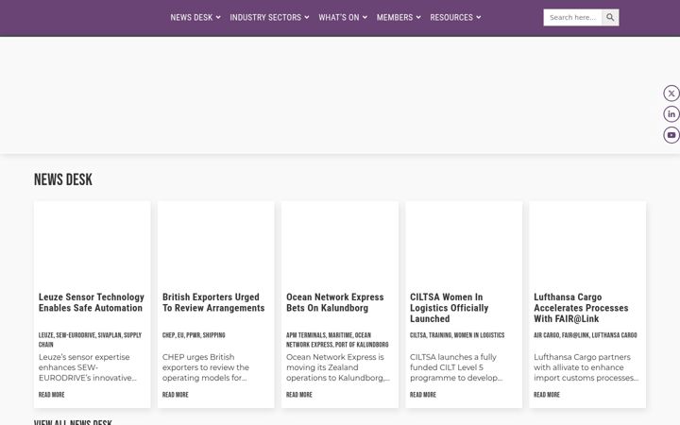This screenshot has width=680, height=425.
Task: Click excerpt 'CILTSA launches a fully funded CILT Level 5'
Action: pos(456,367)
